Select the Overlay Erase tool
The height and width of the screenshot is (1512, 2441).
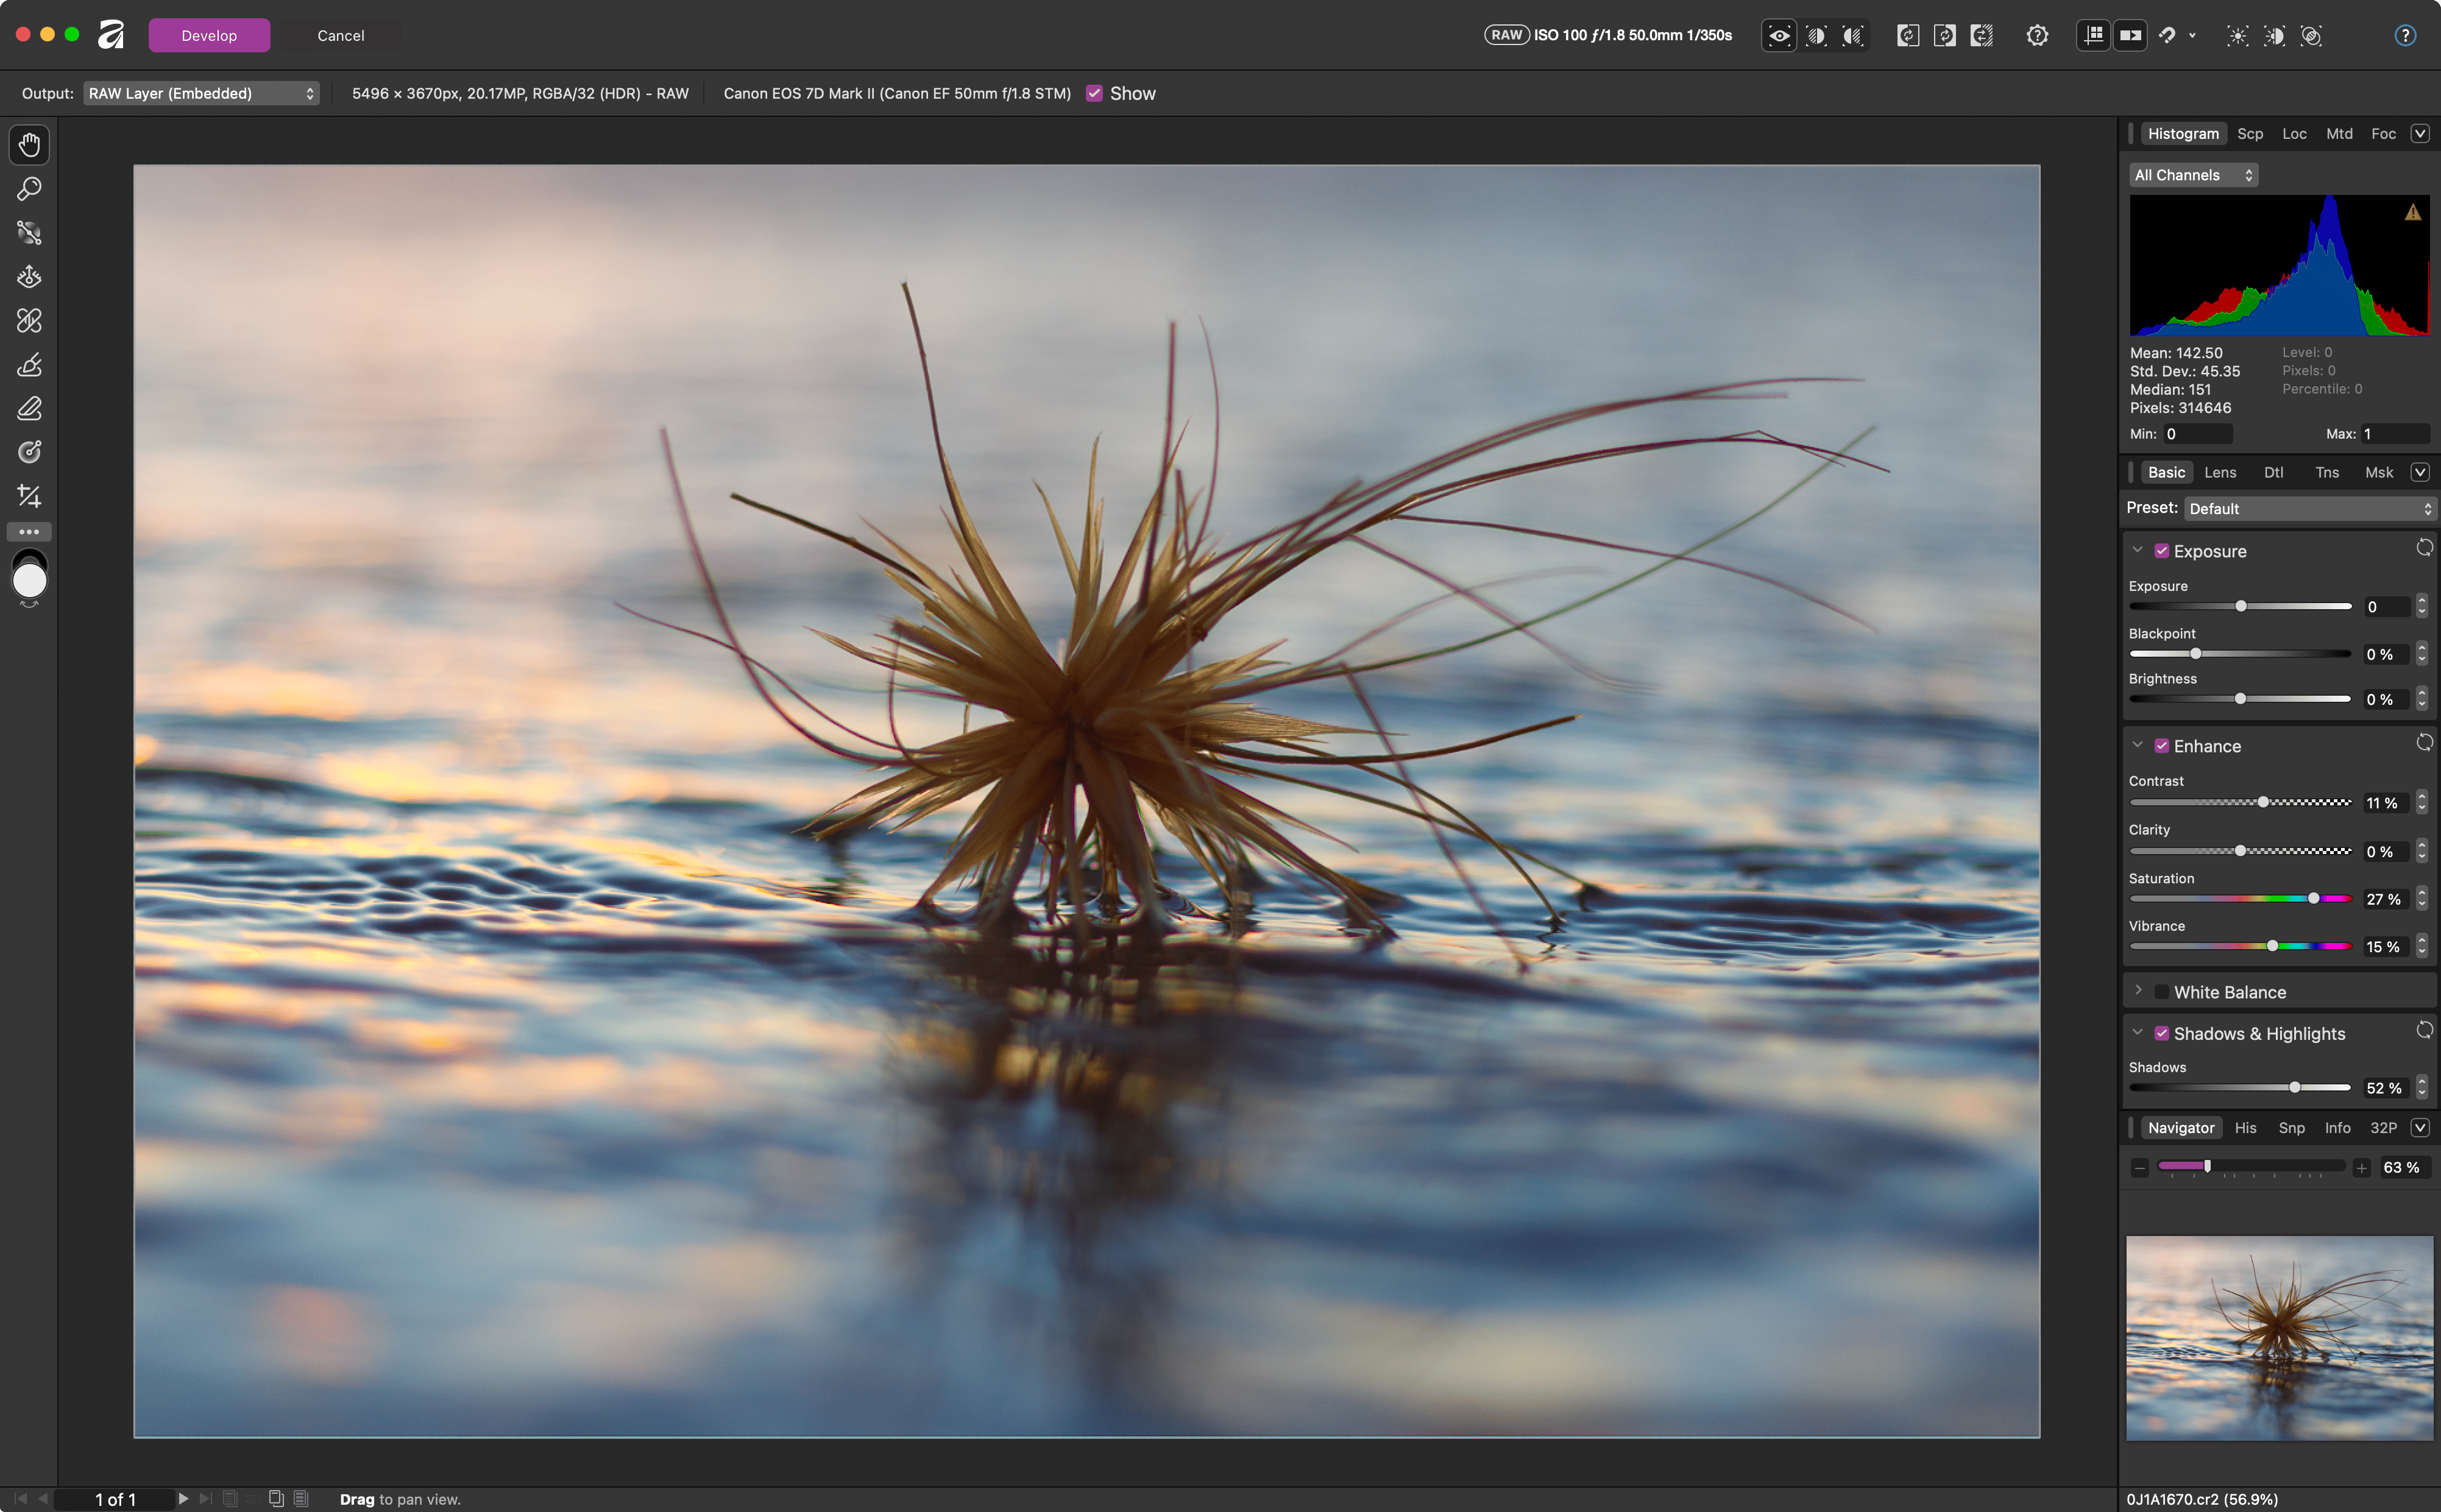click(x=29, y=409)
